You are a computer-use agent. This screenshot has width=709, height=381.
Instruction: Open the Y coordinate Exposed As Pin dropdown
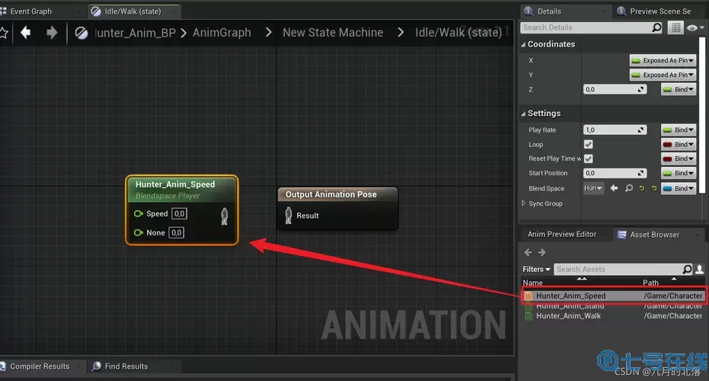pyautogui.click(x=663, y=75)
